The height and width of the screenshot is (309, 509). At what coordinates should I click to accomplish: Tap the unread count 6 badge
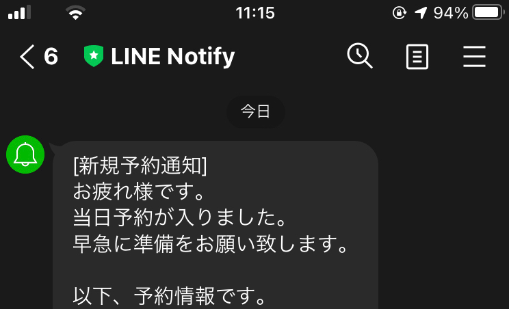(51, 57)
